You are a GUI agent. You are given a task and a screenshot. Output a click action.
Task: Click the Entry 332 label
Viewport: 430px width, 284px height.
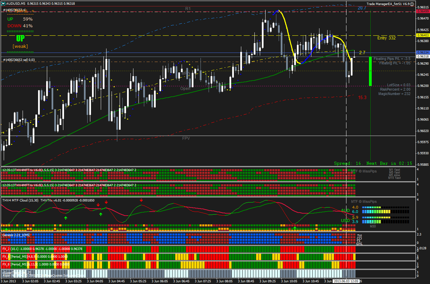click(387, 38)
